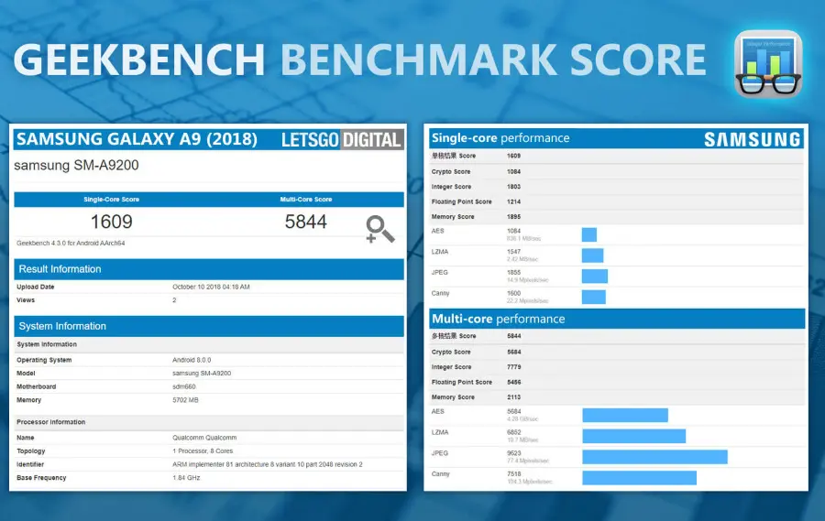Click the multi-core JPEG blue bar

pos(654,456)
